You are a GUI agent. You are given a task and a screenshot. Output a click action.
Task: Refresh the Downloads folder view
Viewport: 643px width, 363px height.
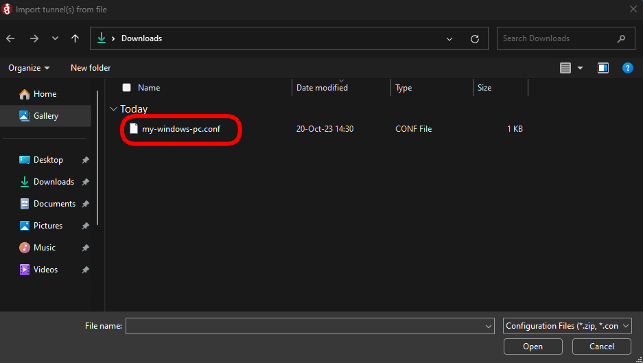474,39
